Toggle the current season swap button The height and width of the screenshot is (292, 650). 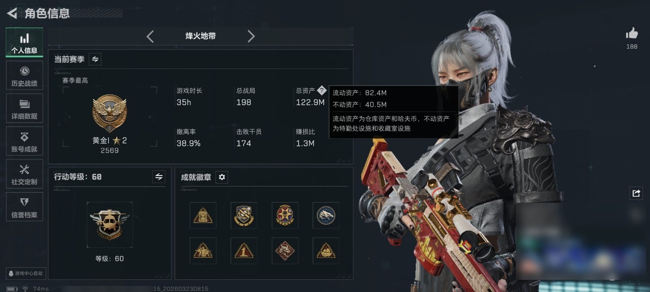point(95,59)
